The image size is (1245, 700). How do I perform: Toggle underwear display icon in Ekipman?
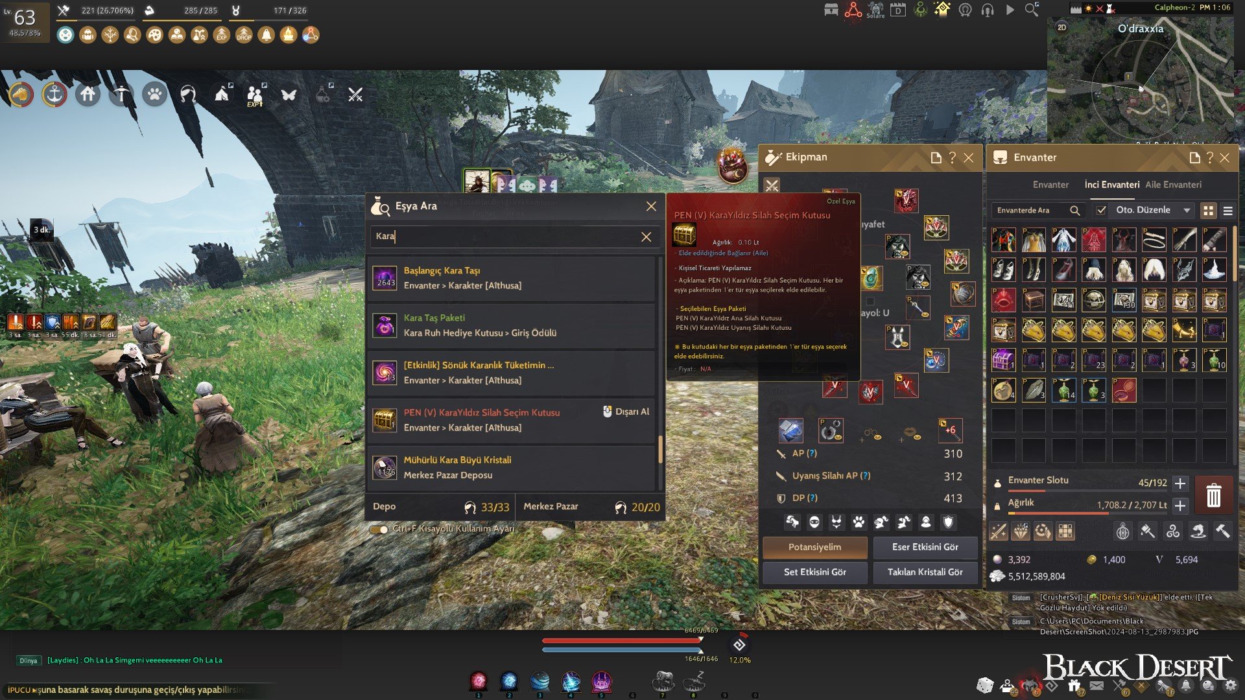point(836,522)
